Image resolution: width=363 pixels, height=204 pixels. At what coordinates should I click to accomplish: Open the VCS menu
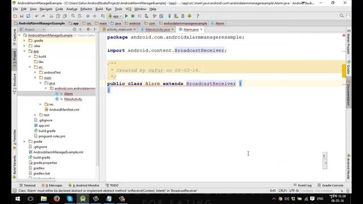pyautogui.click(x=128, y=9)
